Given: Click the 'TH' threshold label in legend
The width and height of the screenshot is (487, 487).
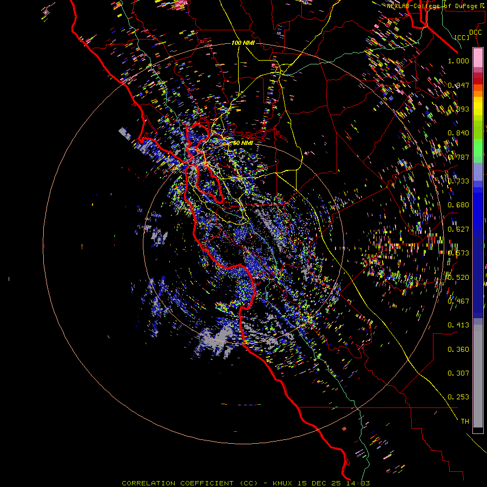Looking at the screenshot, I should (x=465, y=422).
